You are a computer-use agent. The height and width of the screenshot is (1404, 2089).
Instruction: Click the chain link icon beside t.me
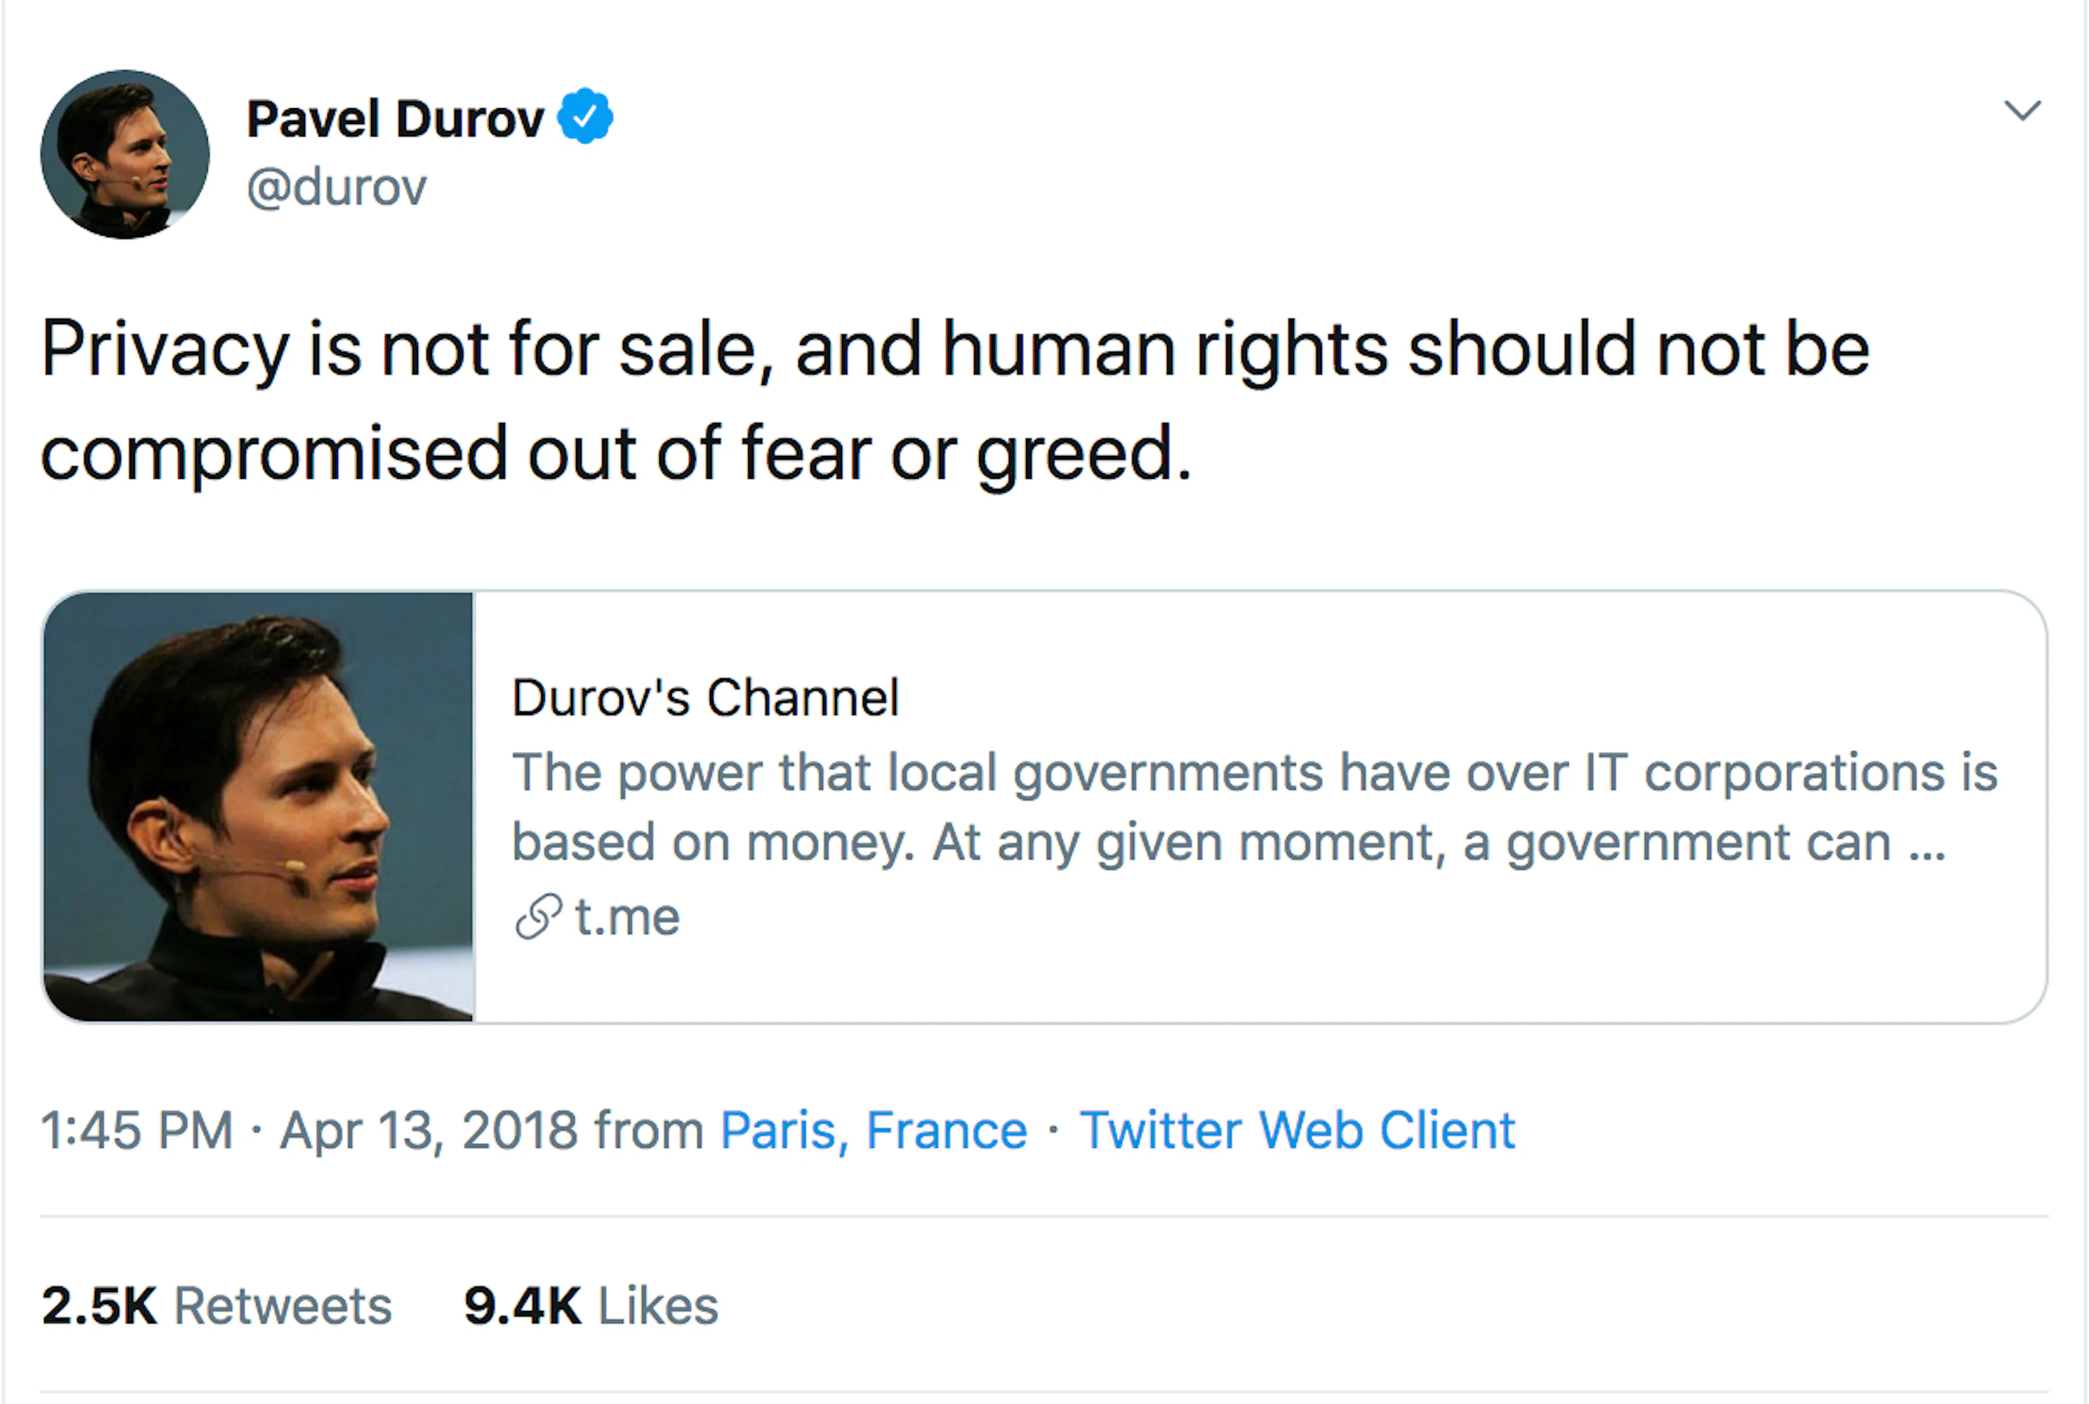tap(539, 917)
